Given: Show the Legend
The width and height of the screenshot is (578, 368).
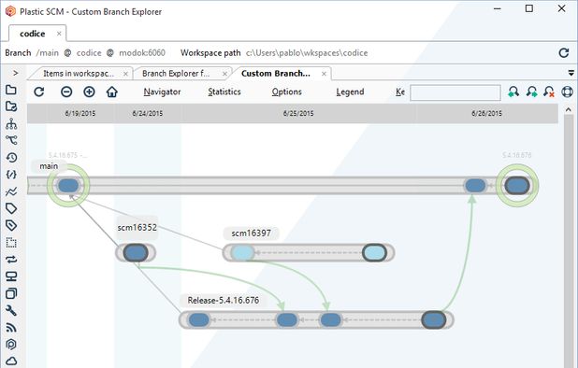Looking at the screenshot, I should 350,92.
